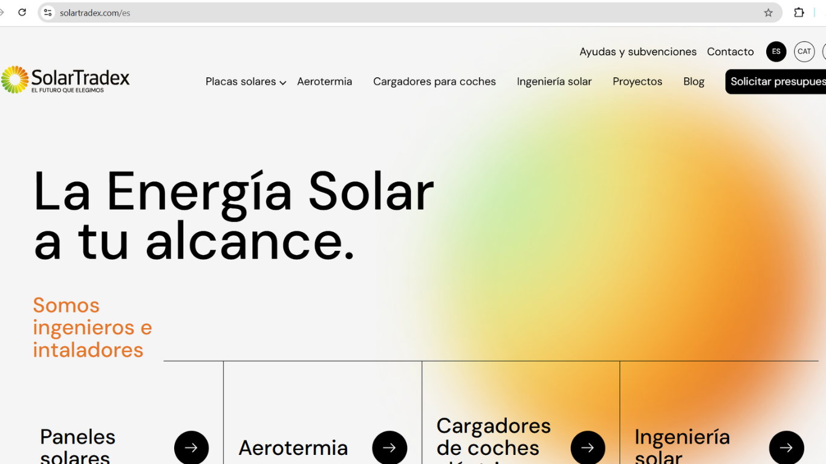Click the arrow button next to Paneles solares
The image size is (826, 464).
(x=191, y=448)
